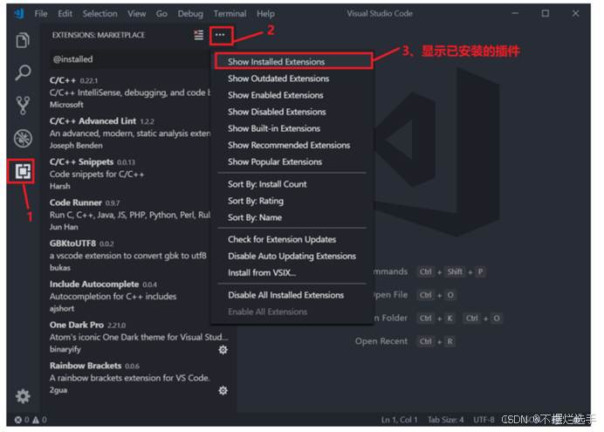Click the Clear Extensions Input icon
Viewport: 604px width, 432px height.
pyautogui.click(x=198, y=35)
